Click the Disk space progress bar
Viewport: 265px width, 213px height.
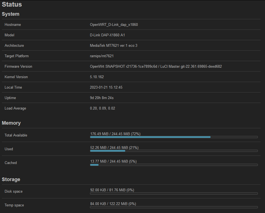pos(174,193)
